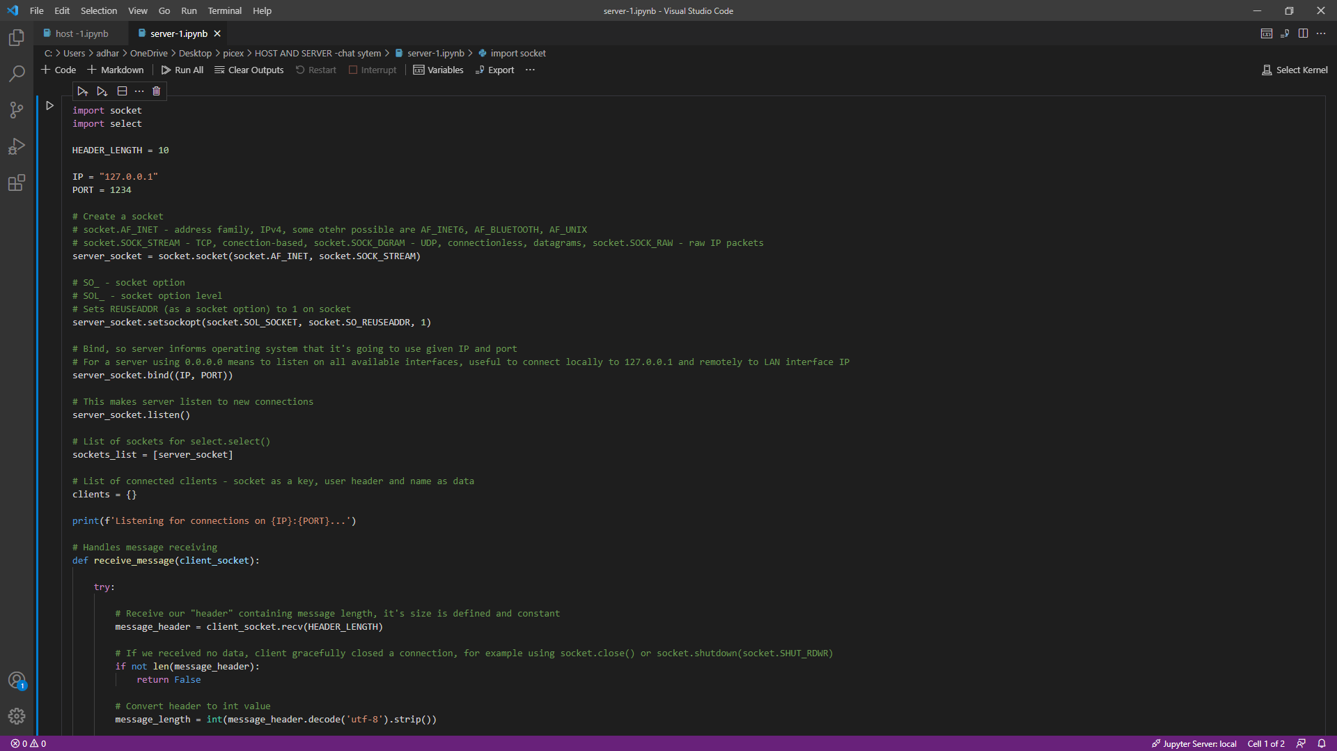Open the Terminal menu
The height and width of the screenshot is (751, 1337).
[225, 10]
